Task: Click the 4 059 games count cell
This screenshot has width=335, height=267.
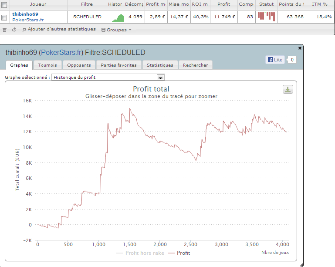Action: point(135,17)
